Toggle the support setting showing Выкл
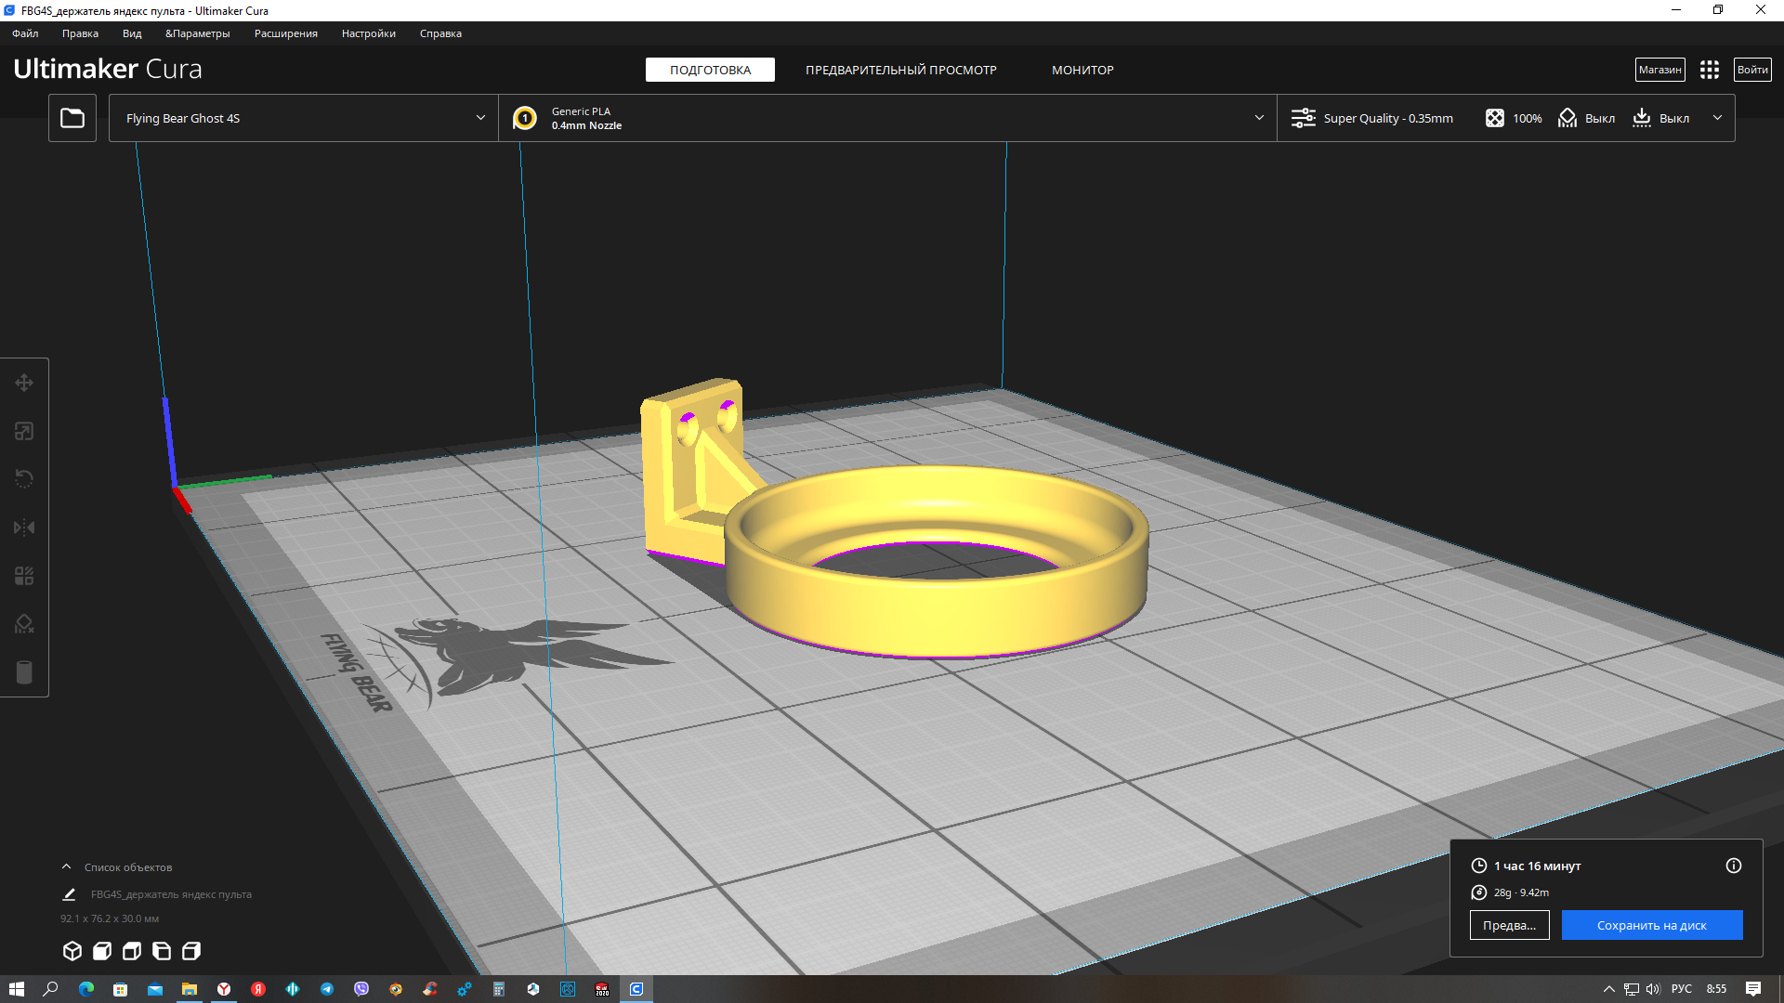 [1587, 118]
